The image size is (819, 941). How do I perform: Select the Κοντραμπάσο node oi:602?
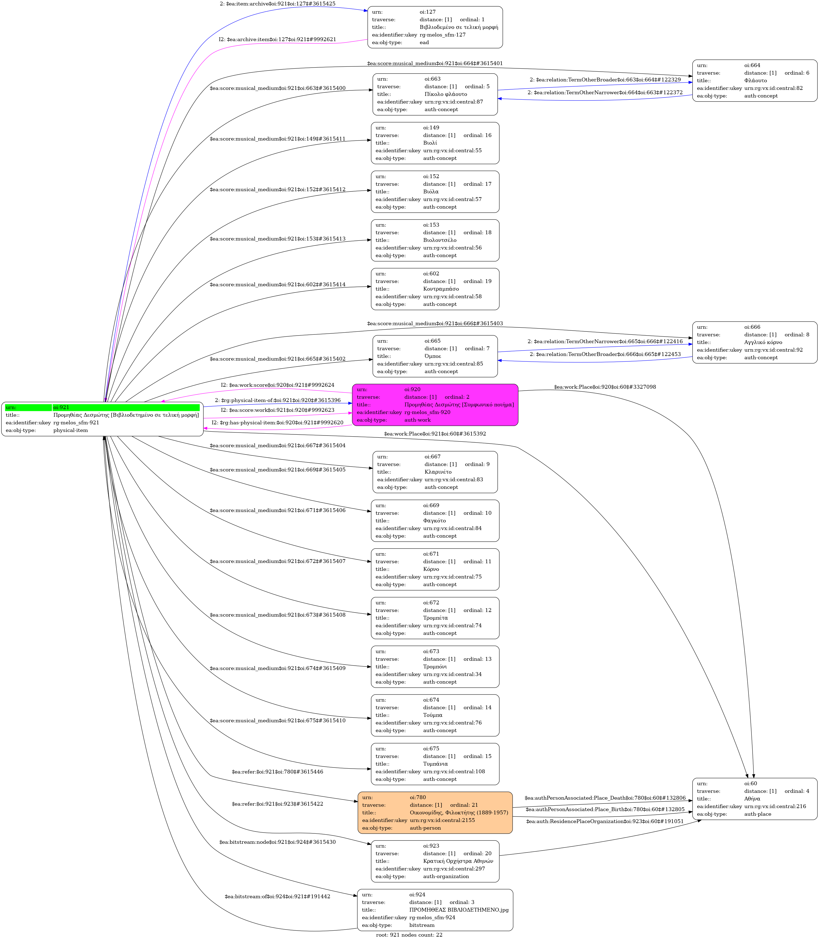[x=435, y=289]
